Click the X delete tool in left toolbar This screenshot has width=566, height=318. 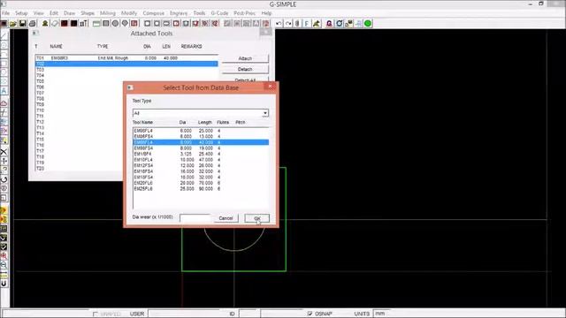4,152
